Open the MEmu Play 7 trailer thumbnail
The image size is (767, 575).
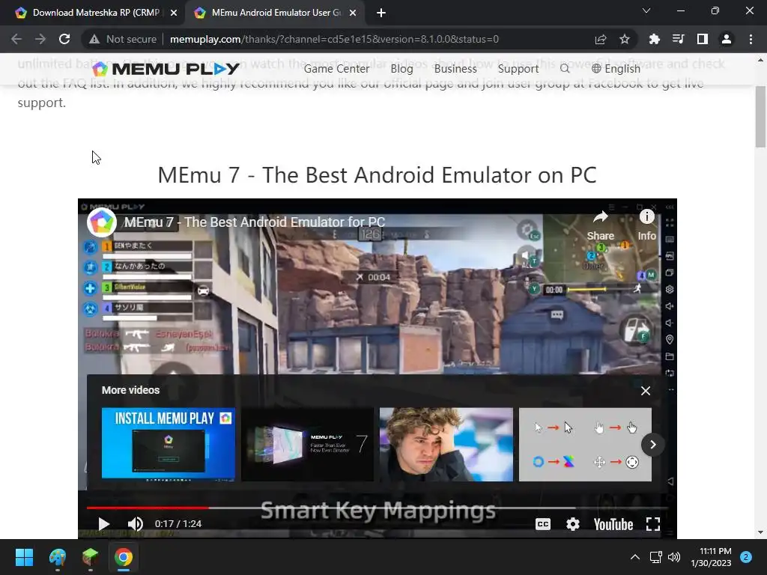click(x=307, y=444)
